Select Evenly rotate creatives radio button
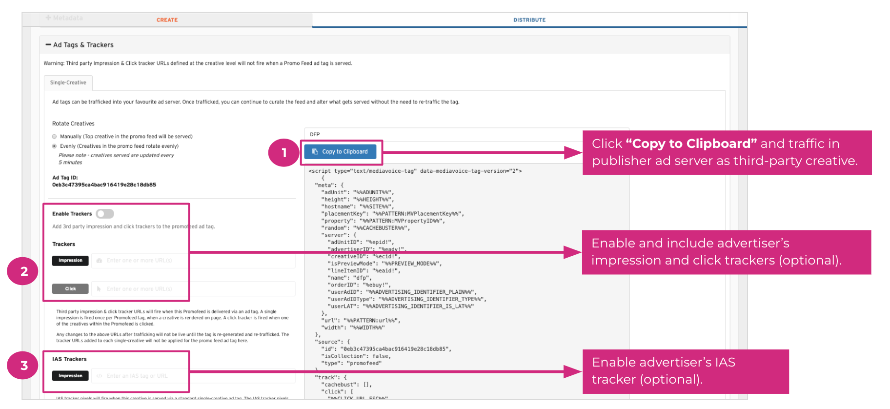This screenshot has height=409, width=890. click(55, 146)
